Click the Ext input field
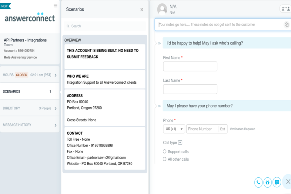Viewport: 291px width, 194px height. point(223,129)
